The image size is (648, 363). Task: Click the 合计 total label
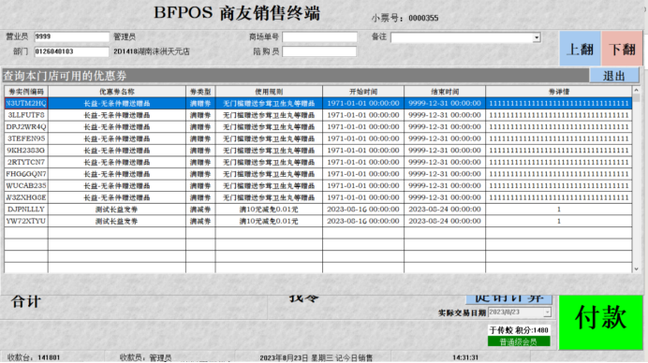coord(26,301)
